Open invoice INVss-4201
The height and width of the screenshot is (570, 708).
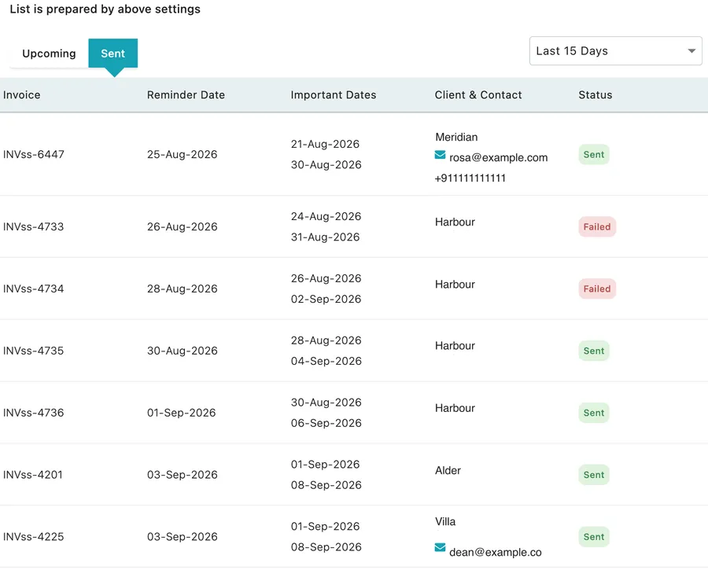click(32, 475)
